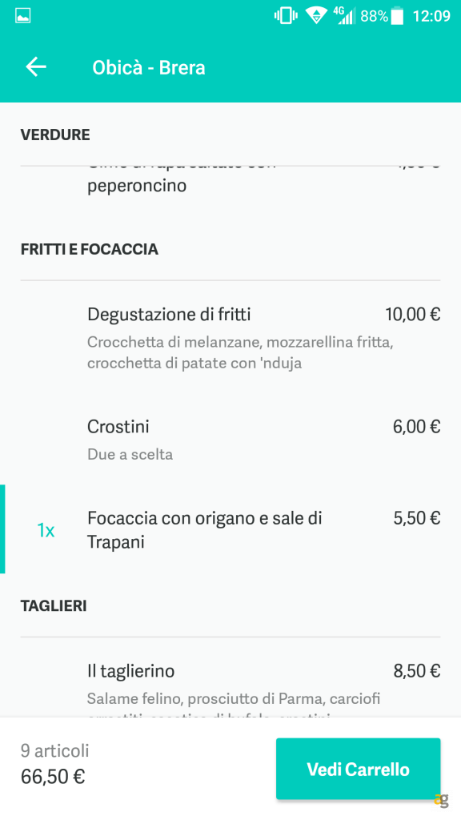
Task: Expand the VERDURE section header
Action: 55,135
